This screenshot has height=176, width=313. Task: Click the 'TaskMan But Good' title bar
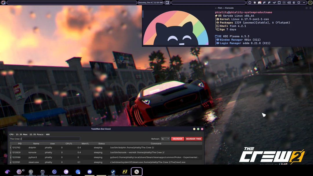click(x=101, y=129)
